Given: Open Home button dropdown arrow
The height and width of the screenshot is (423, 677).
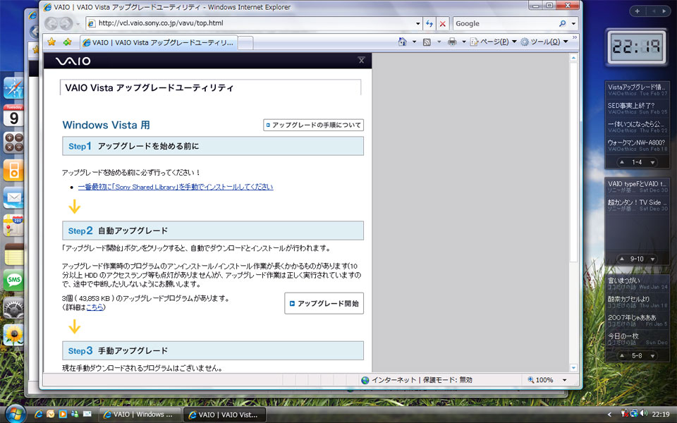Looking at the screenshot, I should click(414, 42).
